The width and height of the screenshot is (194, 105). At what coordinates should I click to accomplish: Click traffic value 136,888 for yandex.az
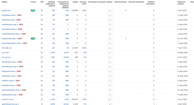[x=75, y=11]
